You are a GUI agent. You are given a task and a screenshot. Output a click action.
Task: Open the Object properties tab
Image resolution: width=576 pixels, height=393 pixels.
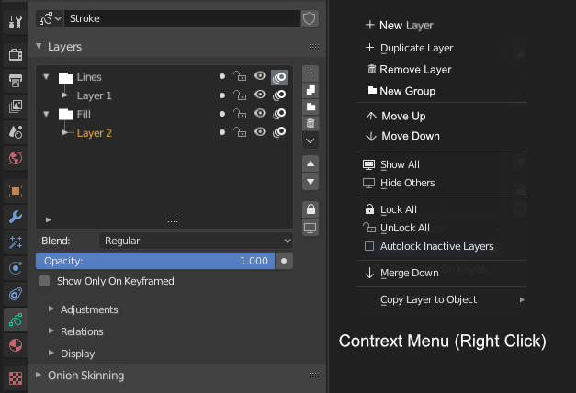click(15, 191)
